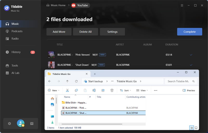Viewport: 208px width, 133px height.
Task: Open the View dropdown
Action: click(x=142, y=91)
